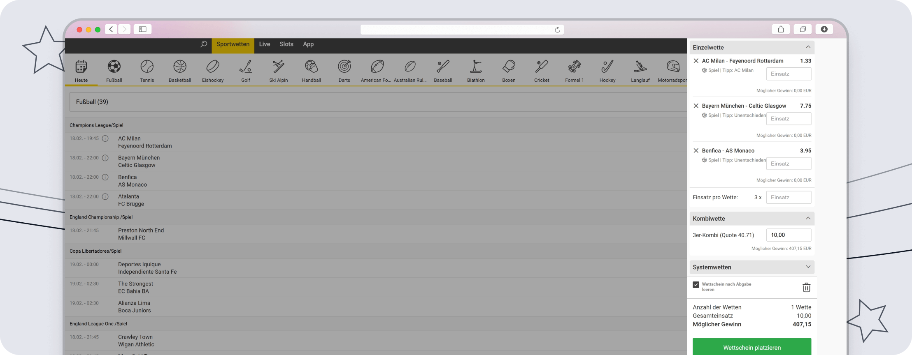Image resolution: width=912 pixels, height=355 pixels.
Task: Click Einsatz field for AC Milan bet
Action: [x=789, y=74]
